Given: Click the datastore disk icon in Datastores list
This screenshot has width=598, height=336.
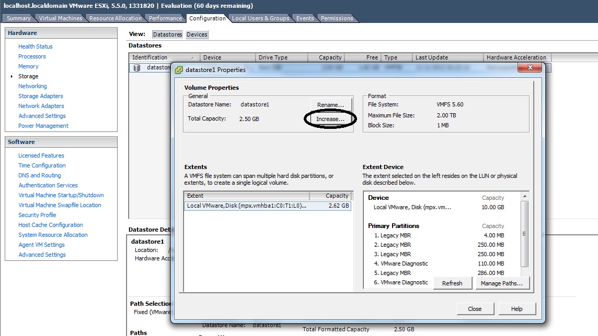Looking at the screenshot, I should [137, 68].
